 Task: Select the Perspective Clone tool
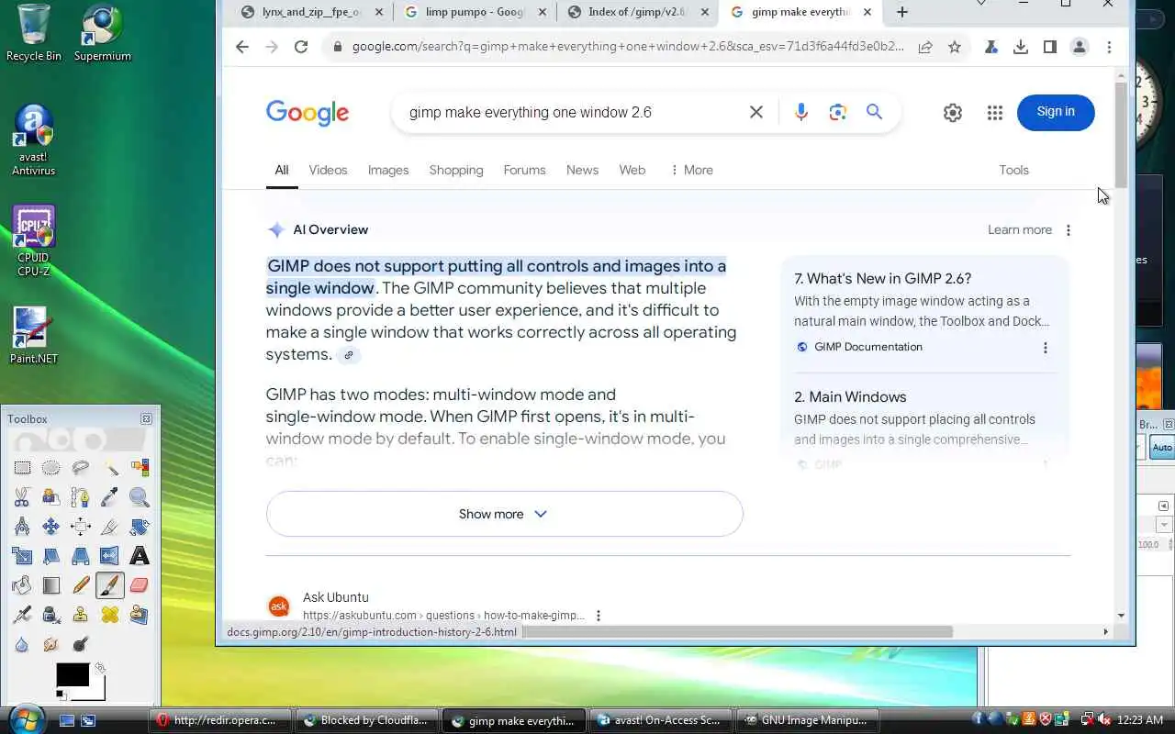140,615
